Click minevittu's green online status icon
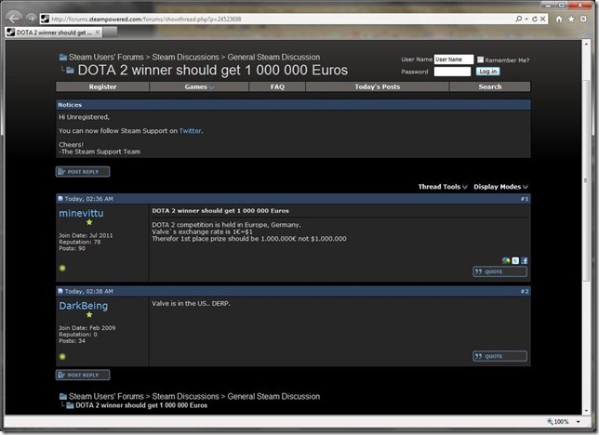The height and width of the screenshot is (435, 599). [62, 268]
